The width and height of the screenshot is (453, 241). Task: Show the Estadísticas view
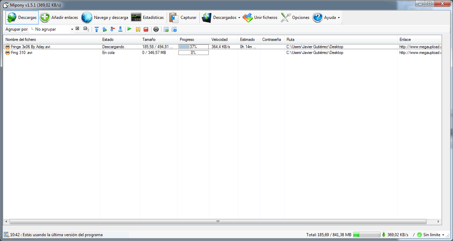click(147, 18)
